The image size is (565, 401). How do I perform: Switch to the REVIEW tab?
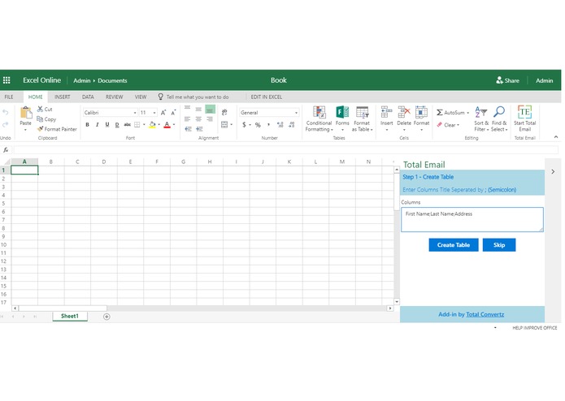click(115, 97)
